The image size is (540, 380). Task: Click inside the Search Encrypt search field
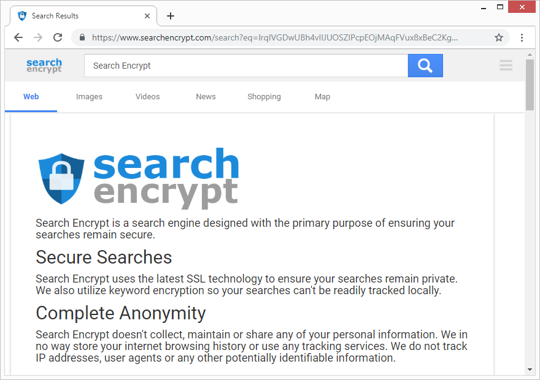point(245,66)
